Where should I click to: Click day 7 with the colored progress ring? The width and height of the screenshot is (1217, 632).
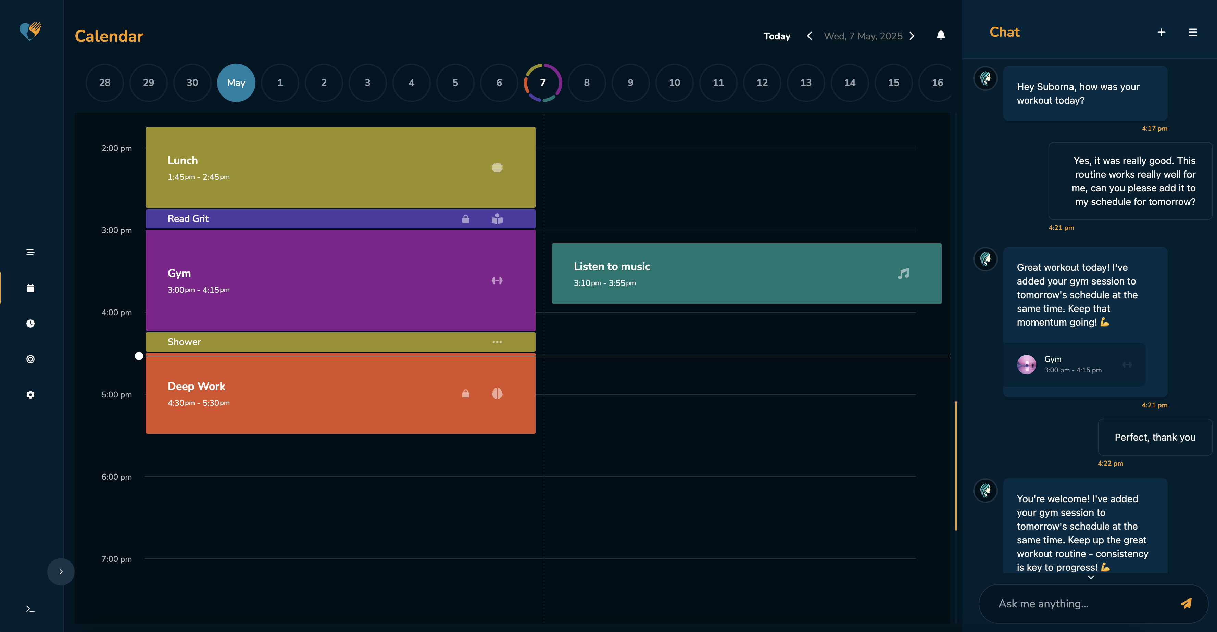click(543, 82)
